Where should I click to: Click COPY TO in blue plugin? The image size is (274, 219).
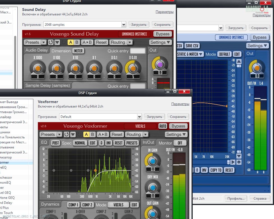[216, 170]
